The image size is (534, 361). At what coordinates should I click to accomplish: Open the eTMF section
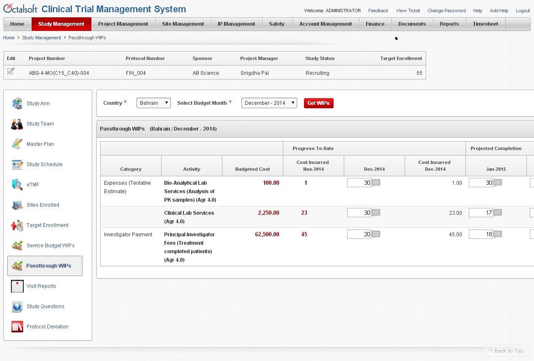[x=17, y=184]
